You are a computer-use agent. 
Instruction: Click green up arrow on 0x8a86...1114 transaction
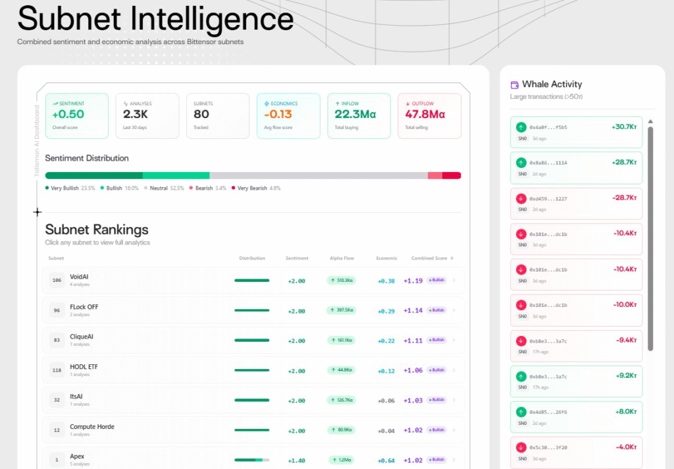pyautogui.click(x=521, y=163)
